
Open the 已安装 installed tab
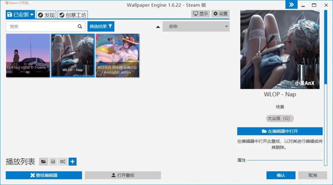click(x=20, y=15)
